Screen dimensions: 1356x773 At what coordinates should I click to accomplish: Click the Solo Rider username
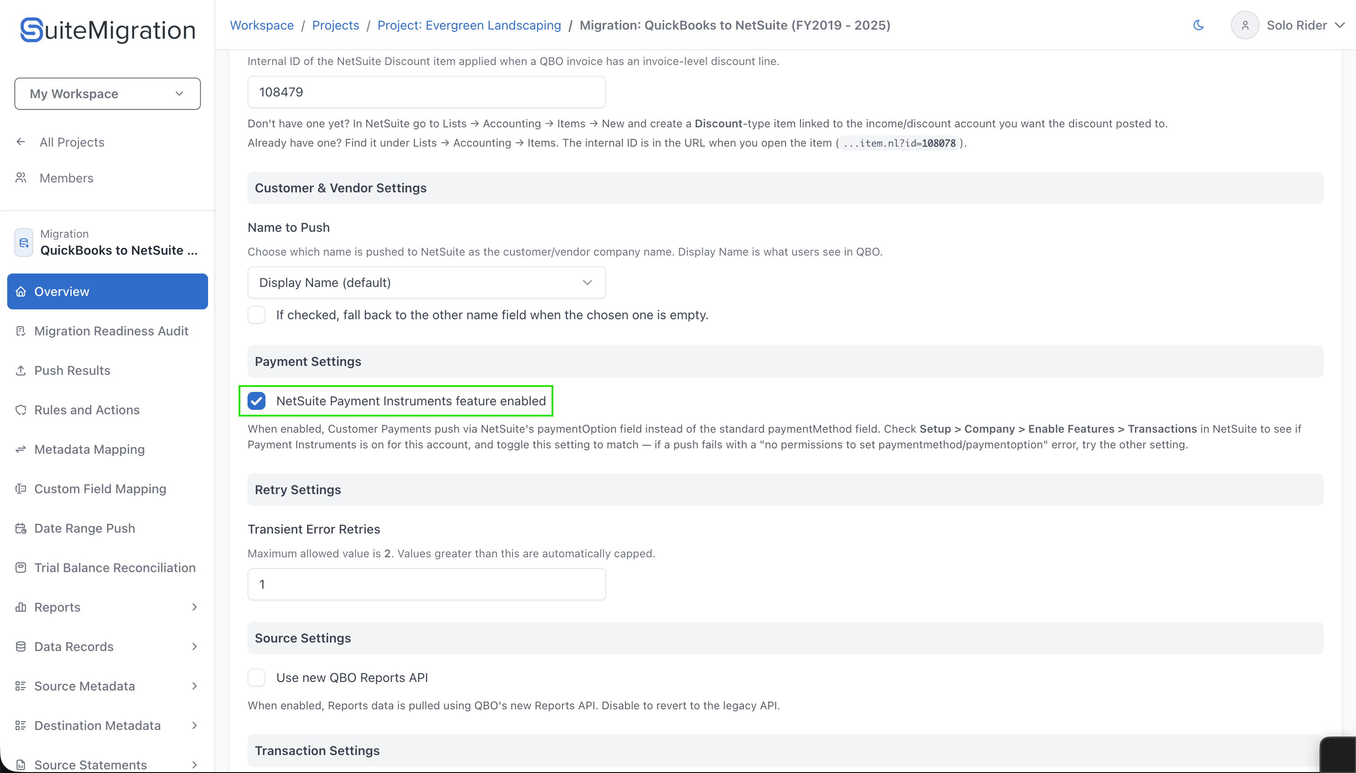tap(1296, 25)
